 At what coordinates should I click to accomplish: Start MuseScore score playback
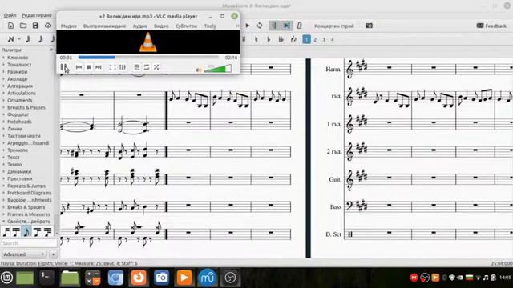click(x=248, y=26)
